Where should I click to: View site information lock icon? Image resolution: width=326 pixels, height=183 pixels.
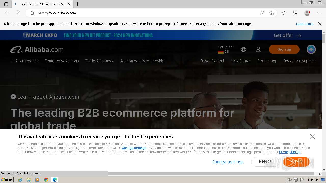32,13
